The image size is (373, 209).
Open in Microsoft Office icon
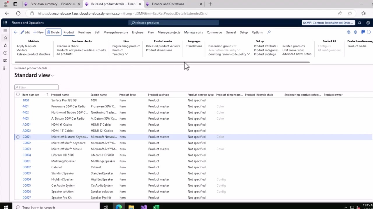[355, 32]
